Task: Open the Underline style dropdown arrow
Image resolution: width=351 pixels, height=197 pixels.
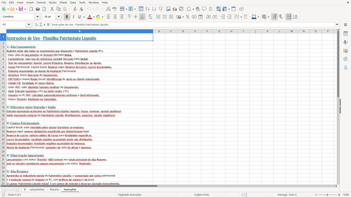Action: [84, 17]
